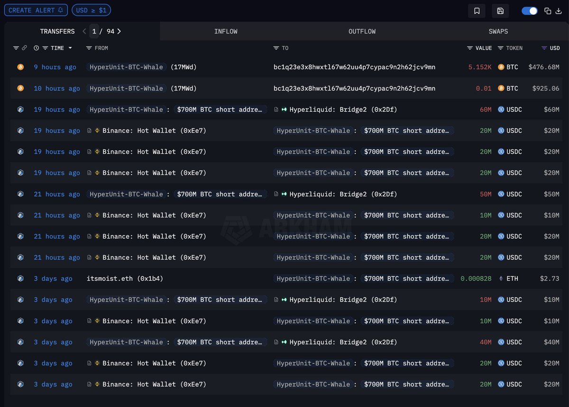Image resolution: width=569 pixels, height=407 pixels.
Task: Open the SWAPS tab
Action: click(498, 31)
